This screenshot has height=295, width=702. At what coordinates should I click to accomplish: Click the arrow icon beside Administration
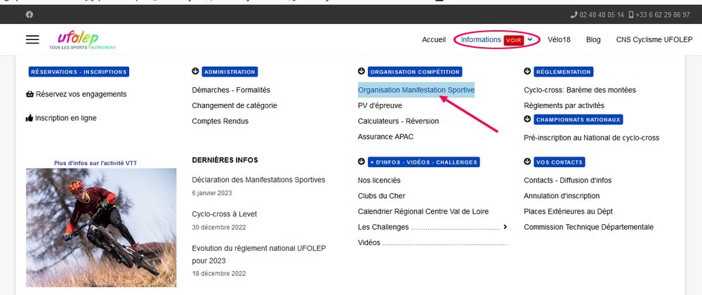195,71
